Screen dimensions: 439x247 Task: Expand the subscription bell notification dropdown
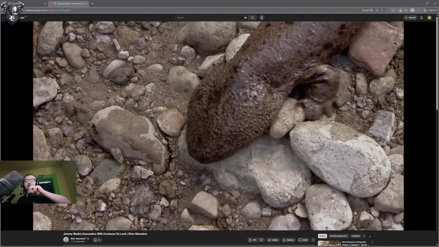pyautogui.click(x=97, y=240)
